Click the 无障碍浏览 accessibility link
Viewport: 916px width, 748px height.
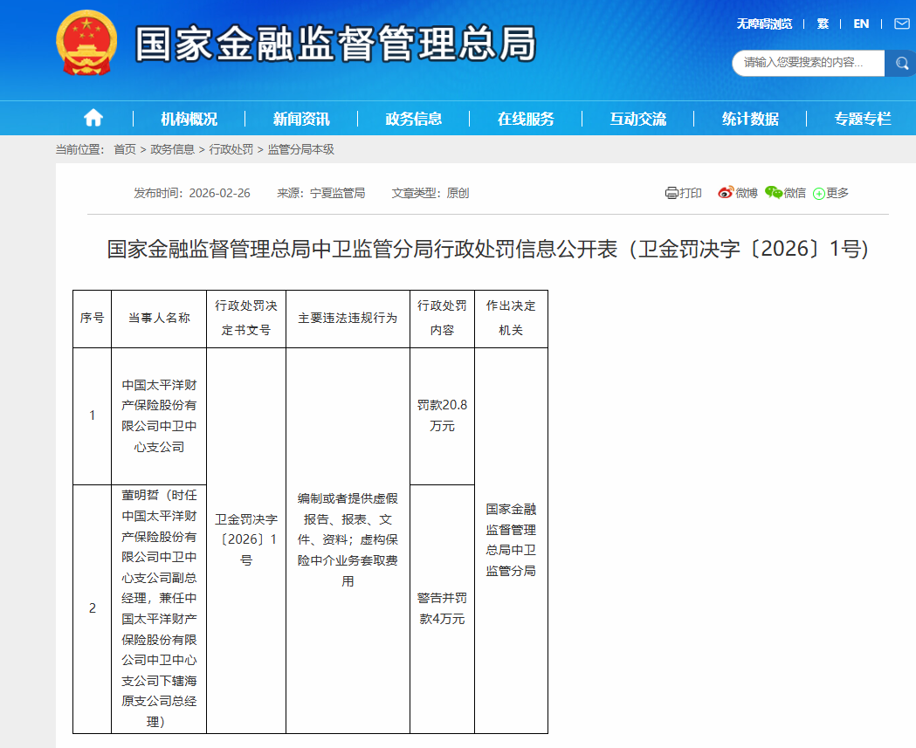pos(764,24)
